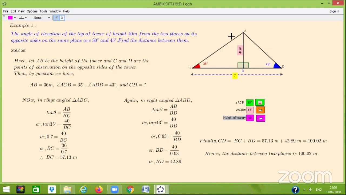346x195 pixels.
Task: Open the File menu
Action: pyautogui.click(x=6, y=11)
